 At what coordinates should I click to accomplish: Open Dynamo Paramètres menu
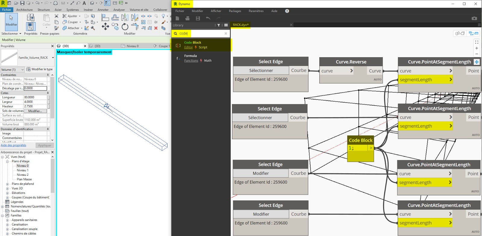point(256,11)
